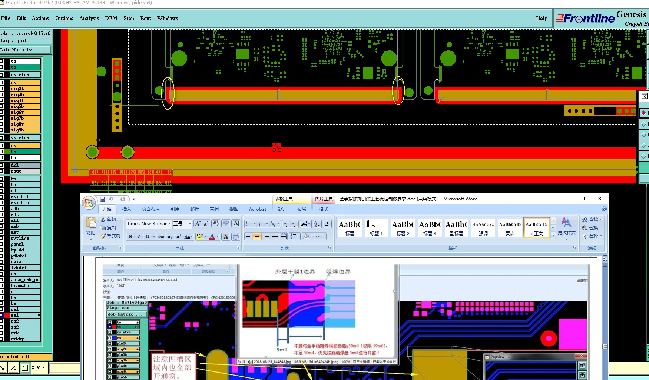Toggle display checkbox for 'outline' layer
Viewport: 649px width, 380px height.
tap(1, 238)
